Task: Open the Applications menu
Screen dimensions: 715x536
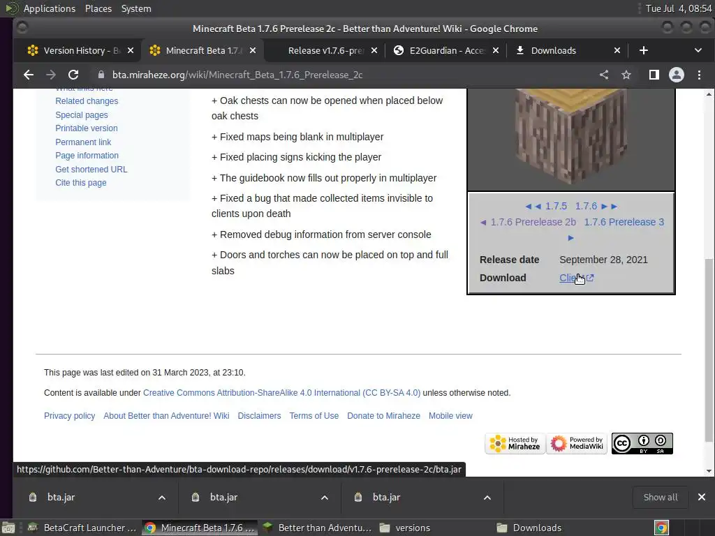Action: tap(50, 8)
